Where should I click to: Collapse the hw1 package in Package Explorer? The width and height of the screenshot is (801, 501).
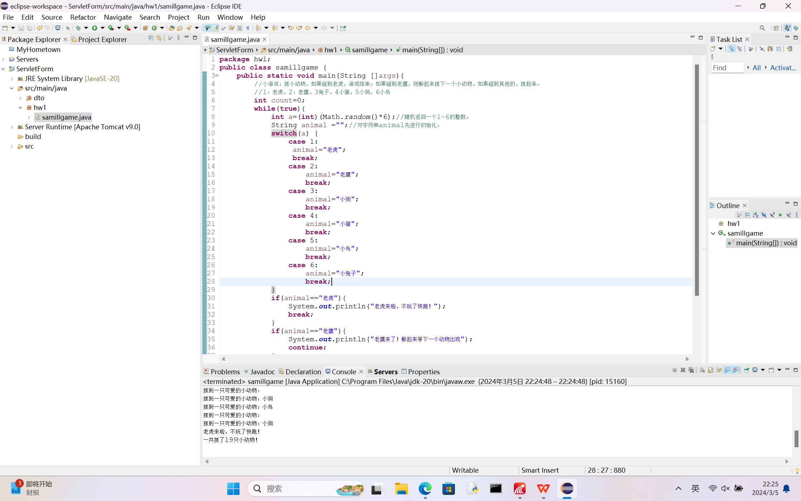[20, 107]
